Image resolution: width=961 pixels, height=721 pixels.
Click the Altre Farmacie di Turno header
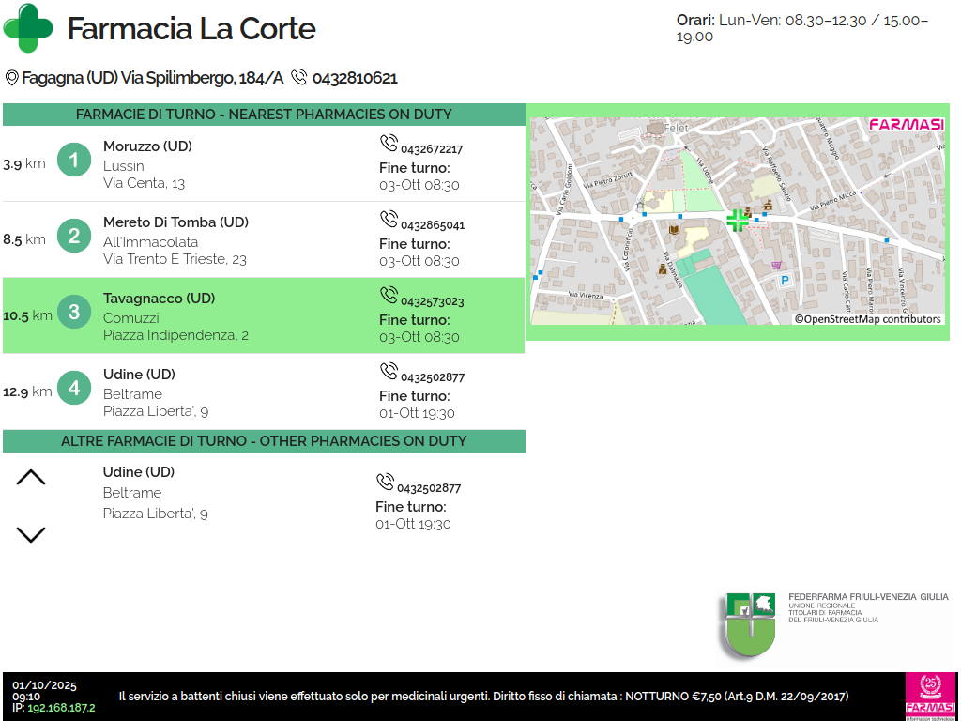tap(264, 441)
